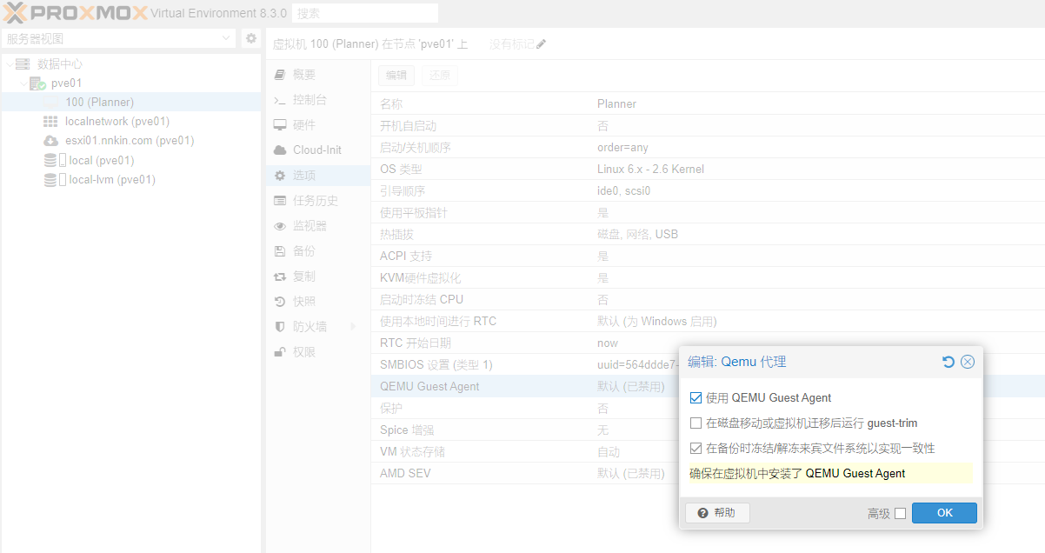Collapse the 数据中心 tree node
The width and height of the screenshot is (1045, 553).
pos(10,64)
